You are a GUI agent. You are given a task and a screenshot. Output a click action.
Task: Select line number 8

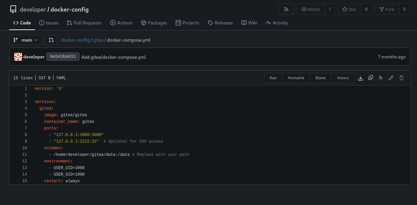click(x=26, y=135)
